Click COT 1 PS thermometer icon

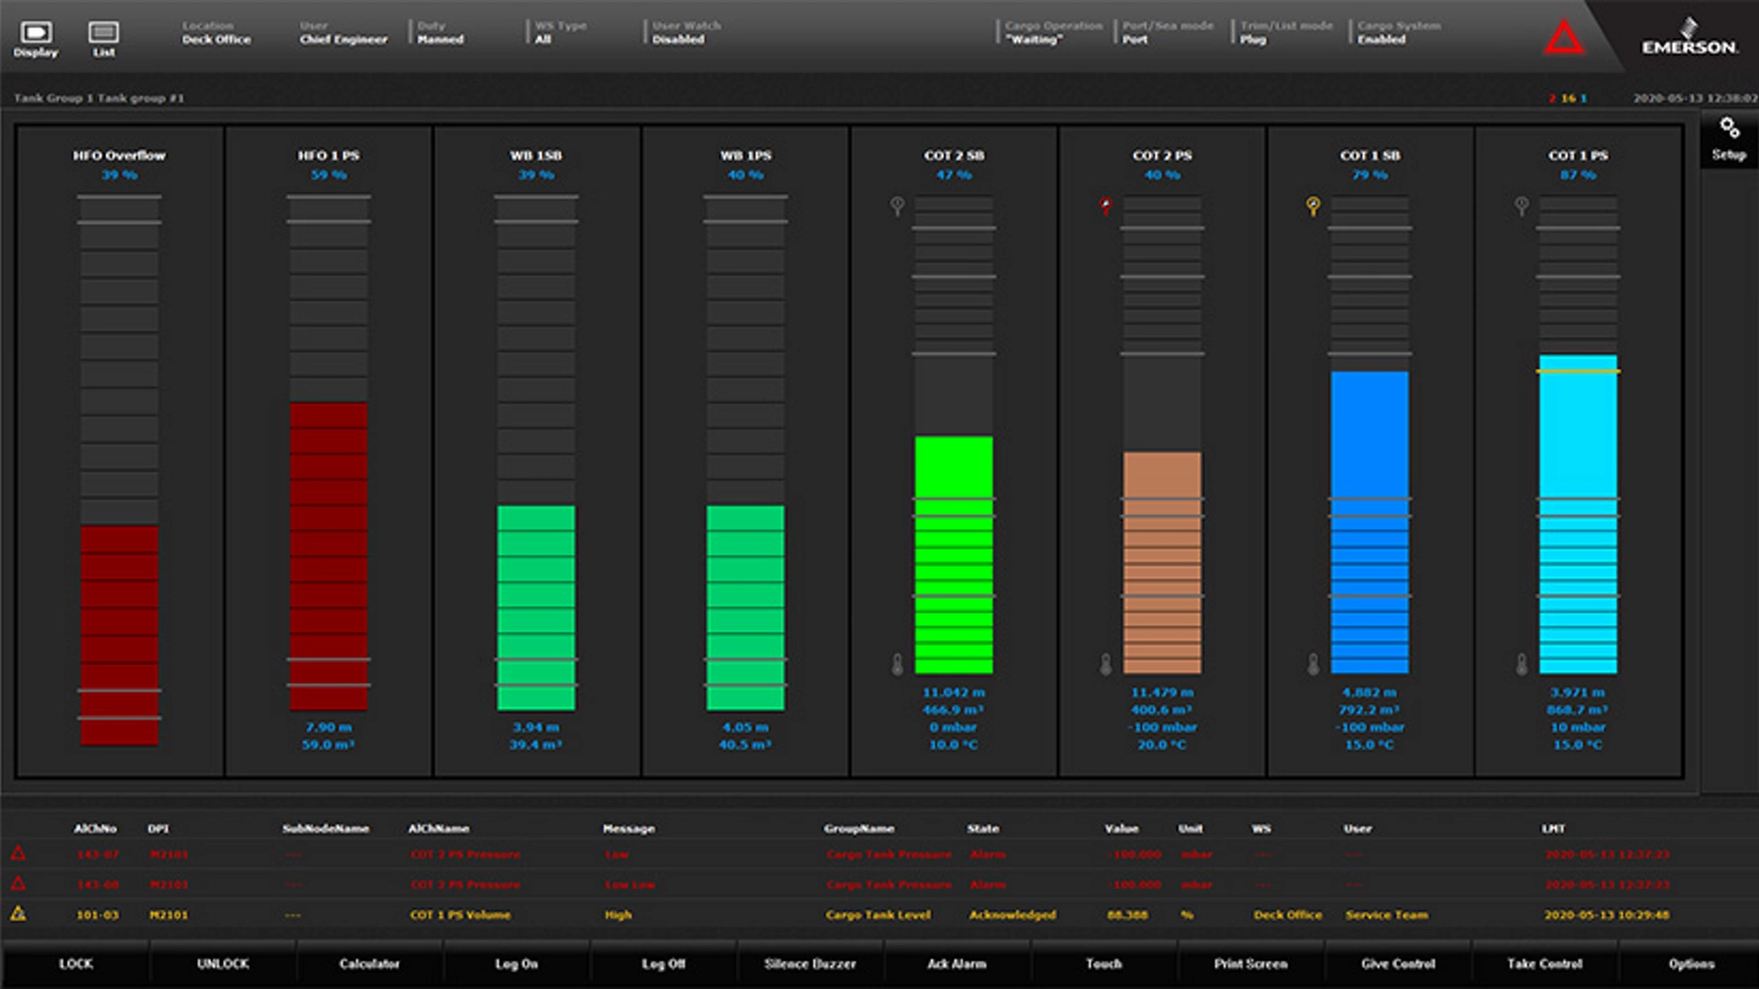pos(1522,664)
